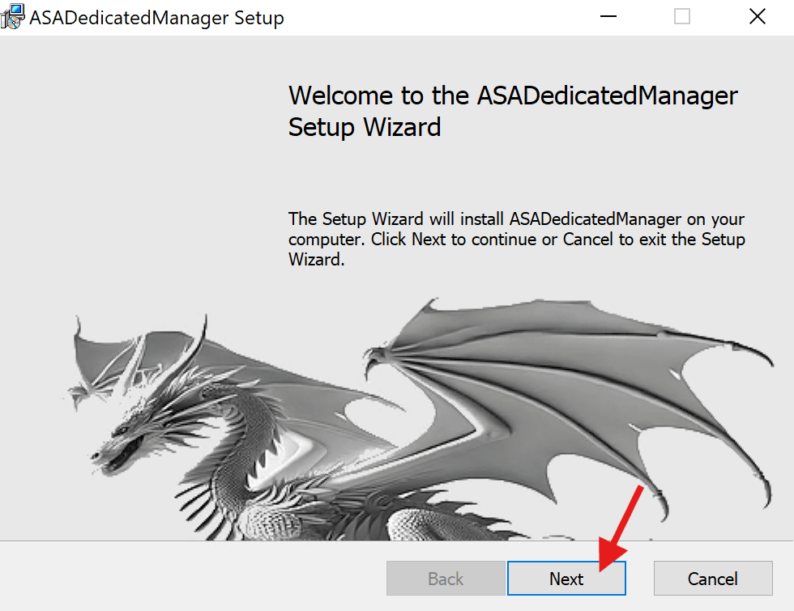Click the 'ASADedicatedManager Setup' window title text
This screenshot has width=794, height=611.
tap(156, 18)
